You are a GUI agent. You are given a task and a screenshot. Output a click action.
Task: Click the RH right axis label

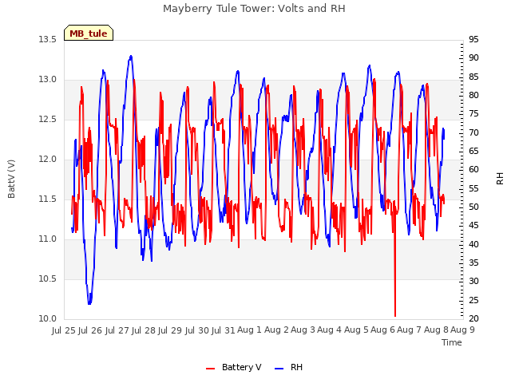pyautogui.click(x=500, y=179)
